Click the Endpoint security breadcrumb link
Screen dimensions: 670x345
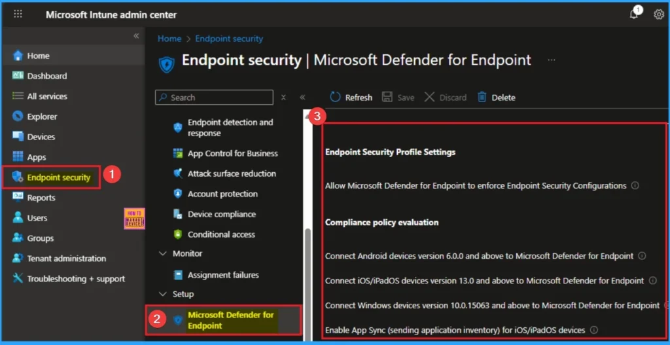tap(229, 39)
